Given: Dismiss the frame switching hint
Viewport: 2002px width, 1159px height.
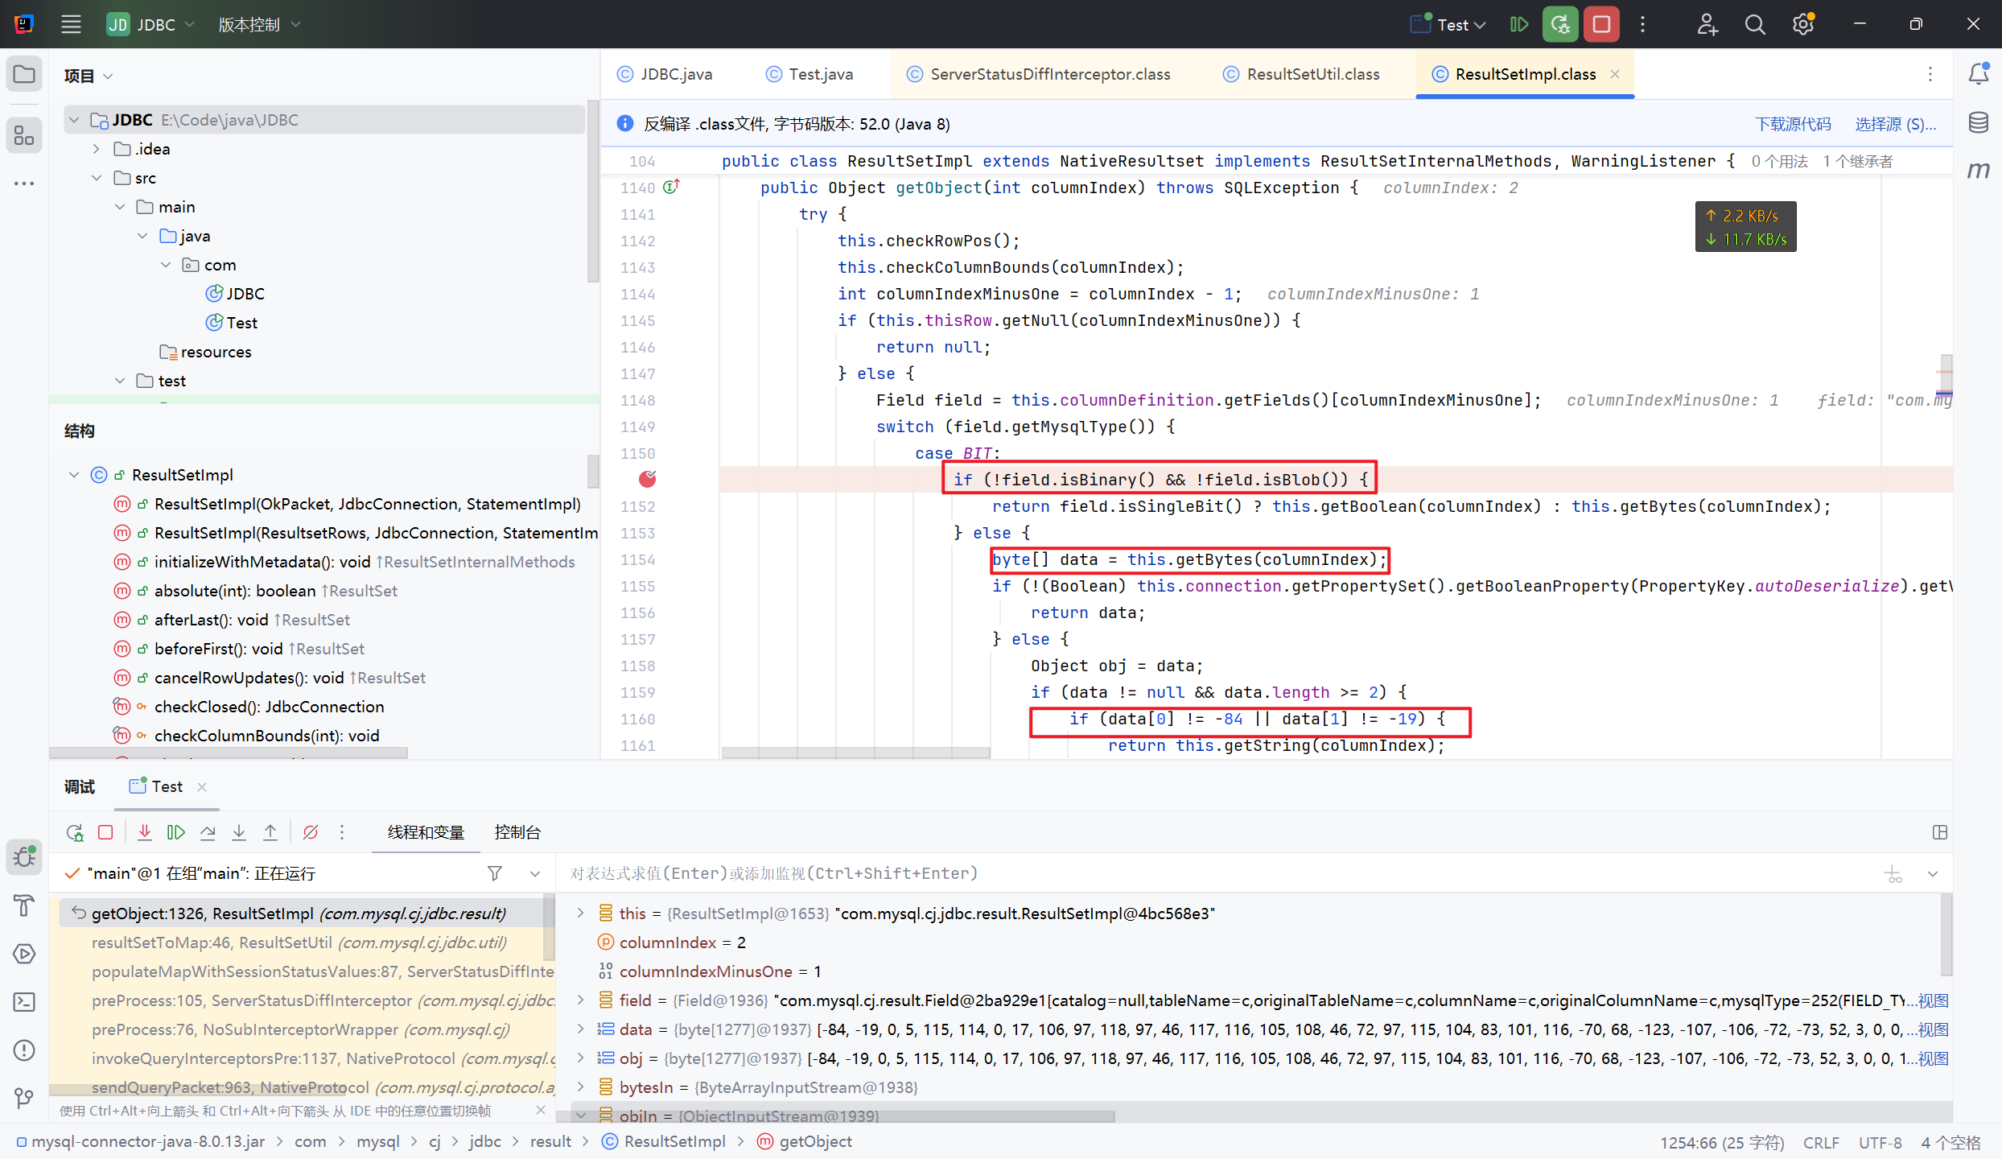Looking at the screenshot, I should (x=541, y=1110).
